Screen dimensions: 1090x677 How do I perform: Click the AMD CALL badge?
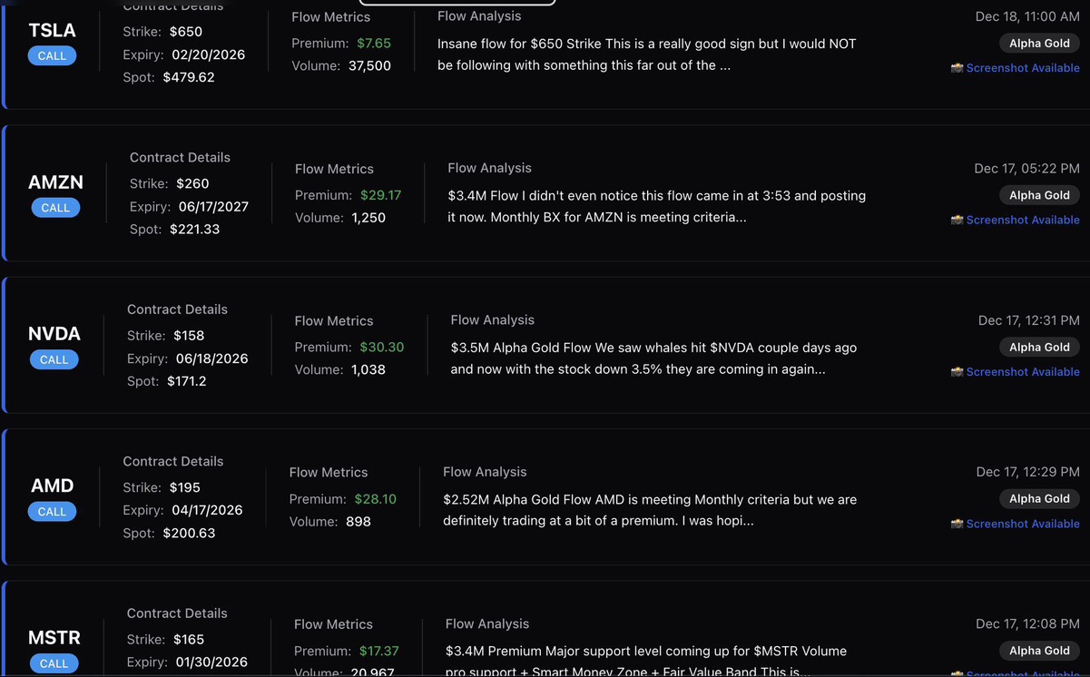pyautogui.click(x=52, y=512)
